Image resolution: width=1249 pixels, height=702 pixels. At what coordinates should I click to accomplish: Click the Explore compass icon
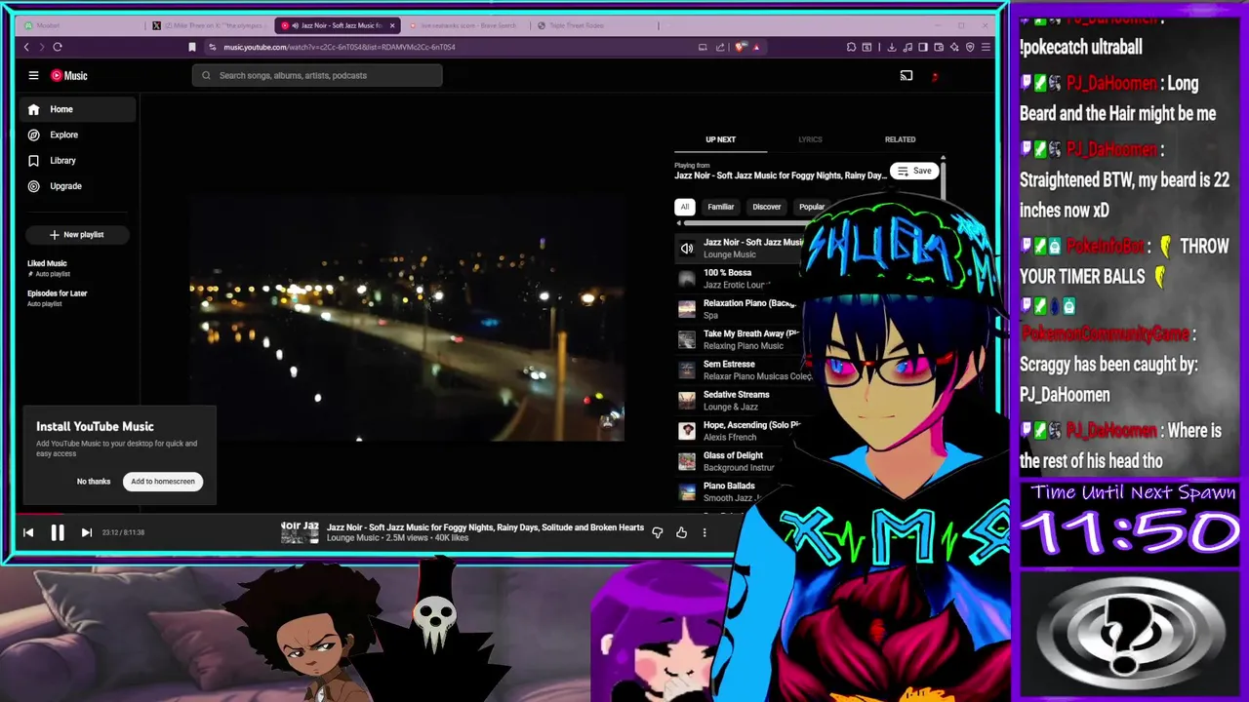point(33,135)
